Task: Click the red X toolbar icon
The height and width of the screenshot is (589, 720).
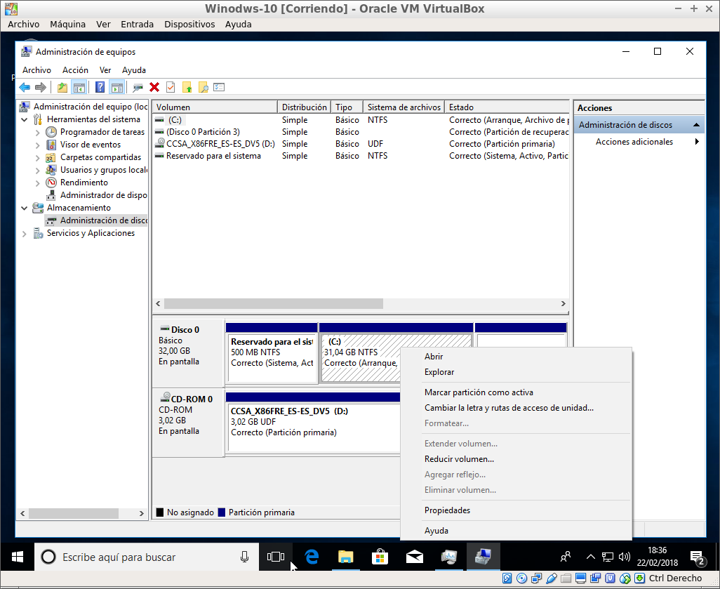Action: (x=154, y=86)
